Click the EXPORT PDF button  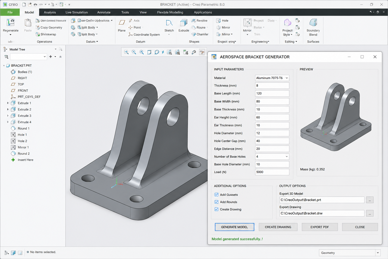(x=320, y=227)
